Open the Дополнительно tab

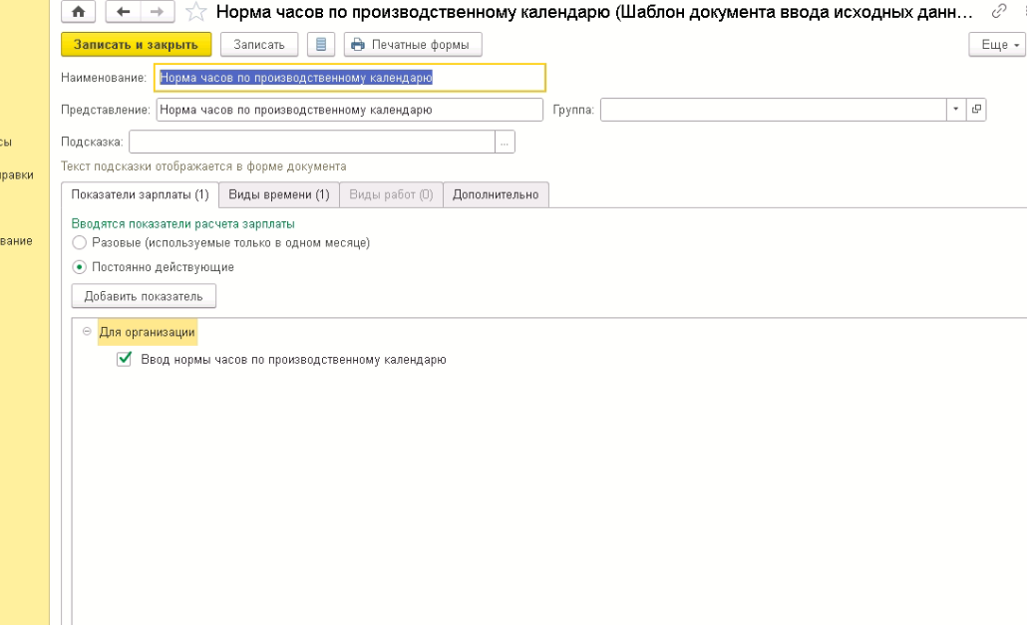[x=495, y=194]
